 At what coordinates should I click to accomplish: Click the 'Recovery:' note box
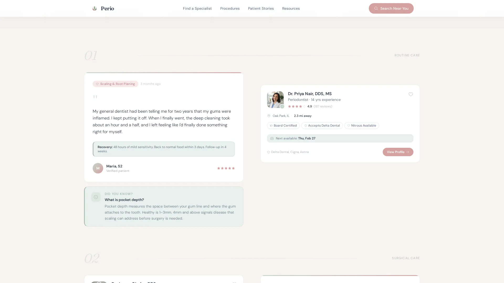164,149
